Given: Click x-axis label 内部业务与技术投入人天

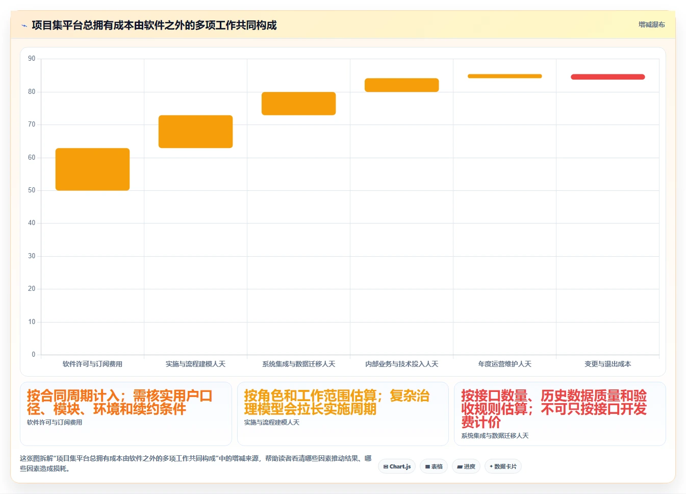Looking at the screenshot, I should click(401, 364).
